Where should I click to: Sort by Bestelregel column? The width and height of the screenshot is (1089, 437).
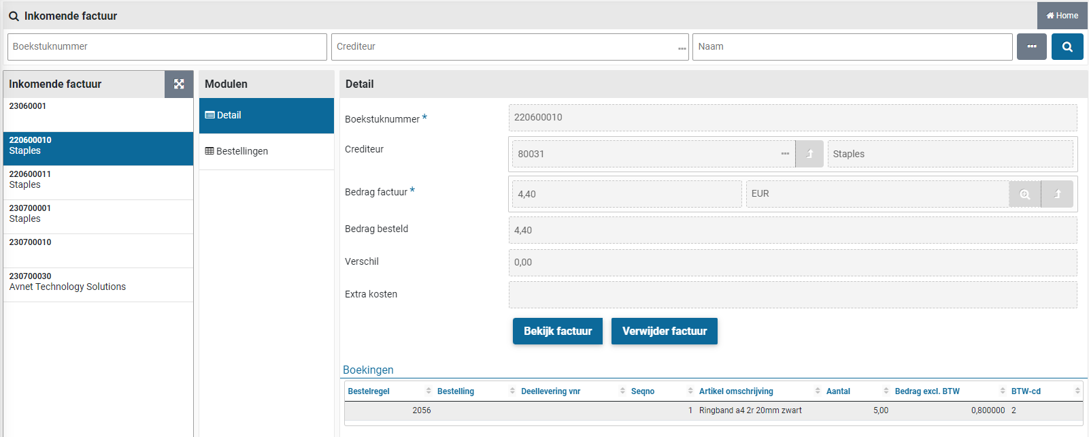click(x=369, y=391)
